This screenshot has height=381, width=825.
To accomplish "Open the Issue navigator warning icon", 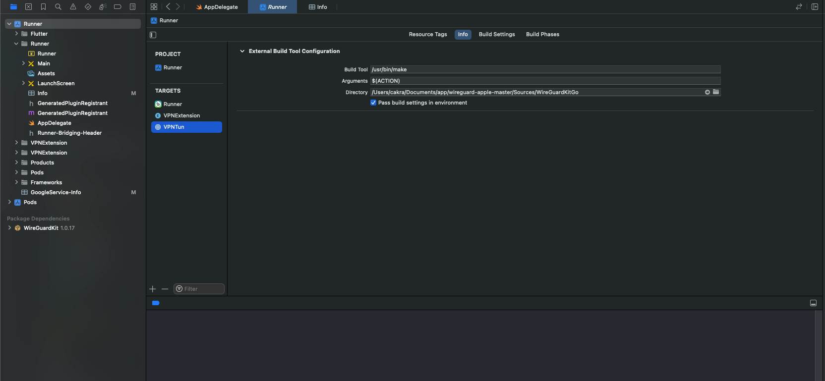I will 73,7.
